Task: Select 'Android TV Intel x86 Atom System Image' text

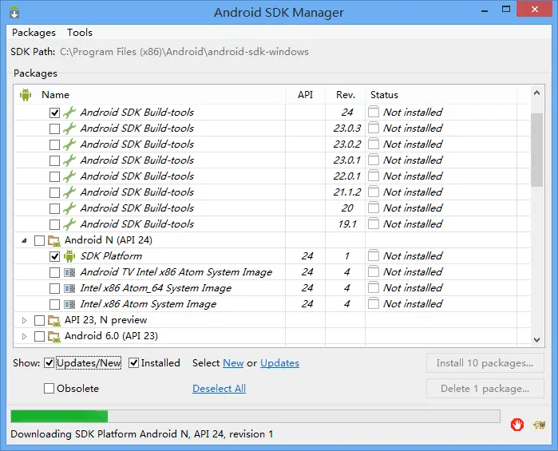Action: (x=176, y=272)
